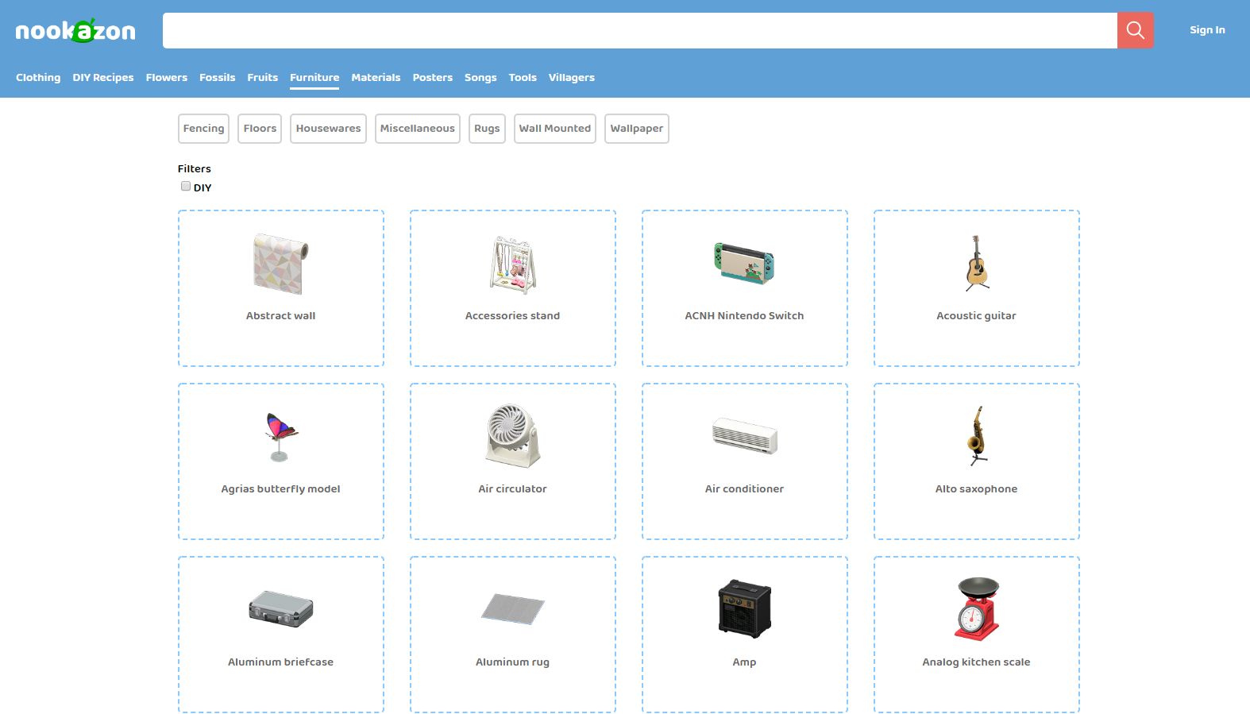Open the Accessories stand item image

(512, 264)
